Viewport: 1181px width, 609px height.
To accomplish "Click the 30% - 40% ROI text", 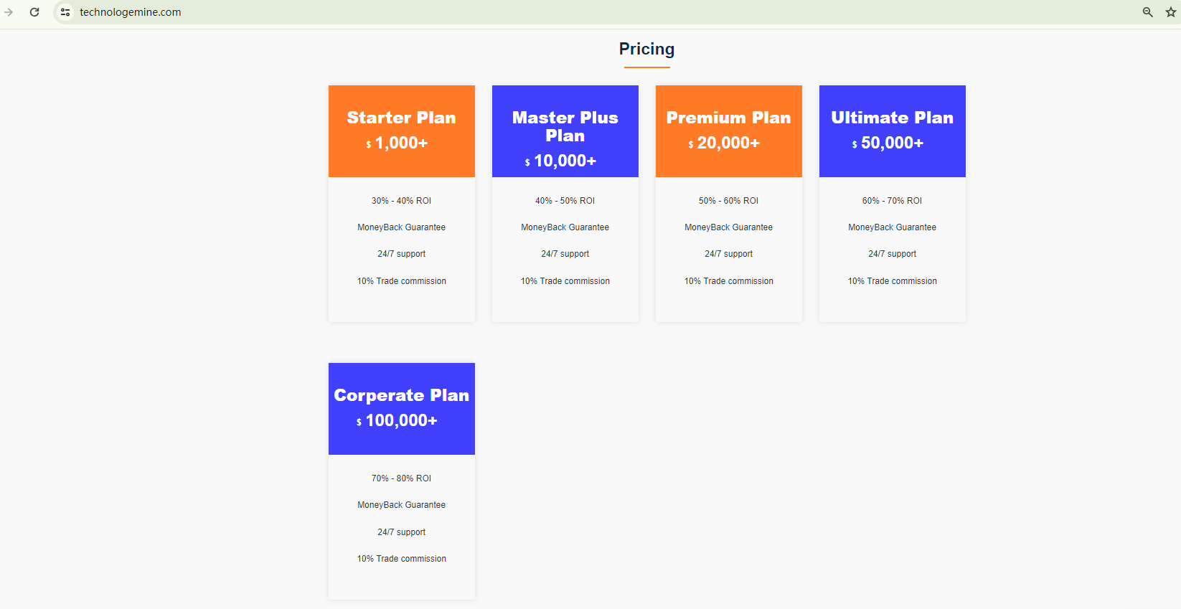I will coord(401,201).
